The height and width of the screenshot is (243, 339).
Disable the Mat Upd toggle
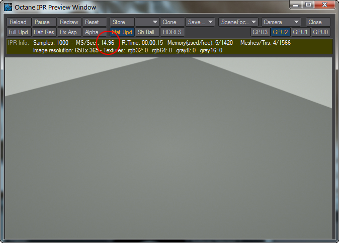[x=122, y=32]
